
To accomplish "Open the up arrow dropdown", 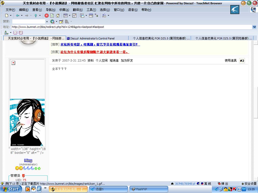I will coord(40,16).
